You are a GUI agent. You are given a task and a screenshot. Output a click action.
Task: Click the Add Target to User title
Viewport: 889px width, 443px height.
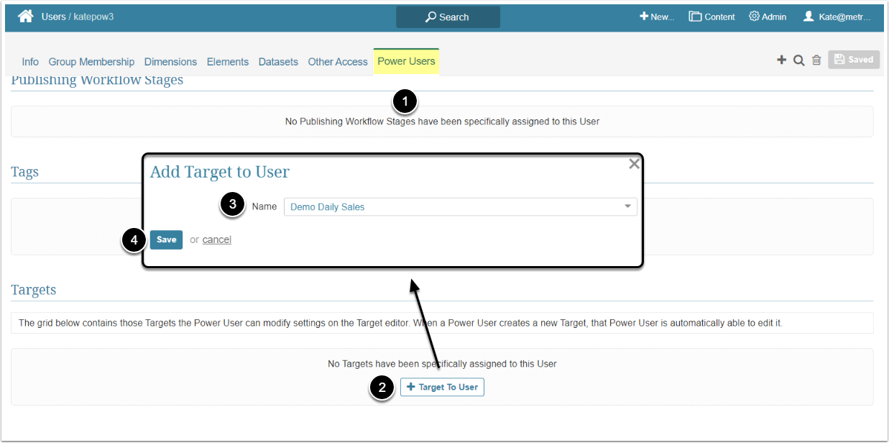(220, 172)
